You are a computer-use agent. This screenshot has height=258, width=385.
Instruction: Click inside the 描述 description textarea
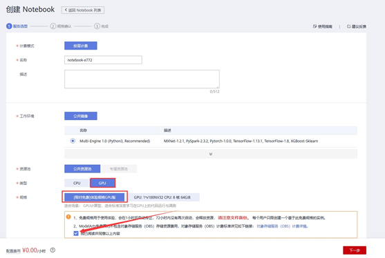tap(142, 79)
